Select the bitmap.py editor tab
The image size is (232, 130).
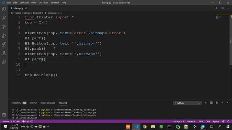pos(18,8)
